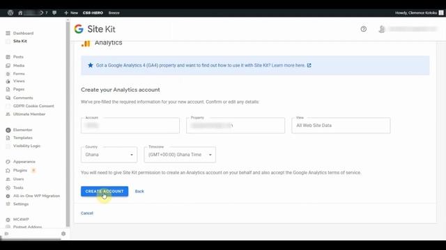Open the Timezone dropdown Ghana Time

(x=180, y=155)
